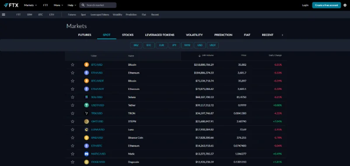
Task: Add GMT/USD to favorites star
Action: 72,121
